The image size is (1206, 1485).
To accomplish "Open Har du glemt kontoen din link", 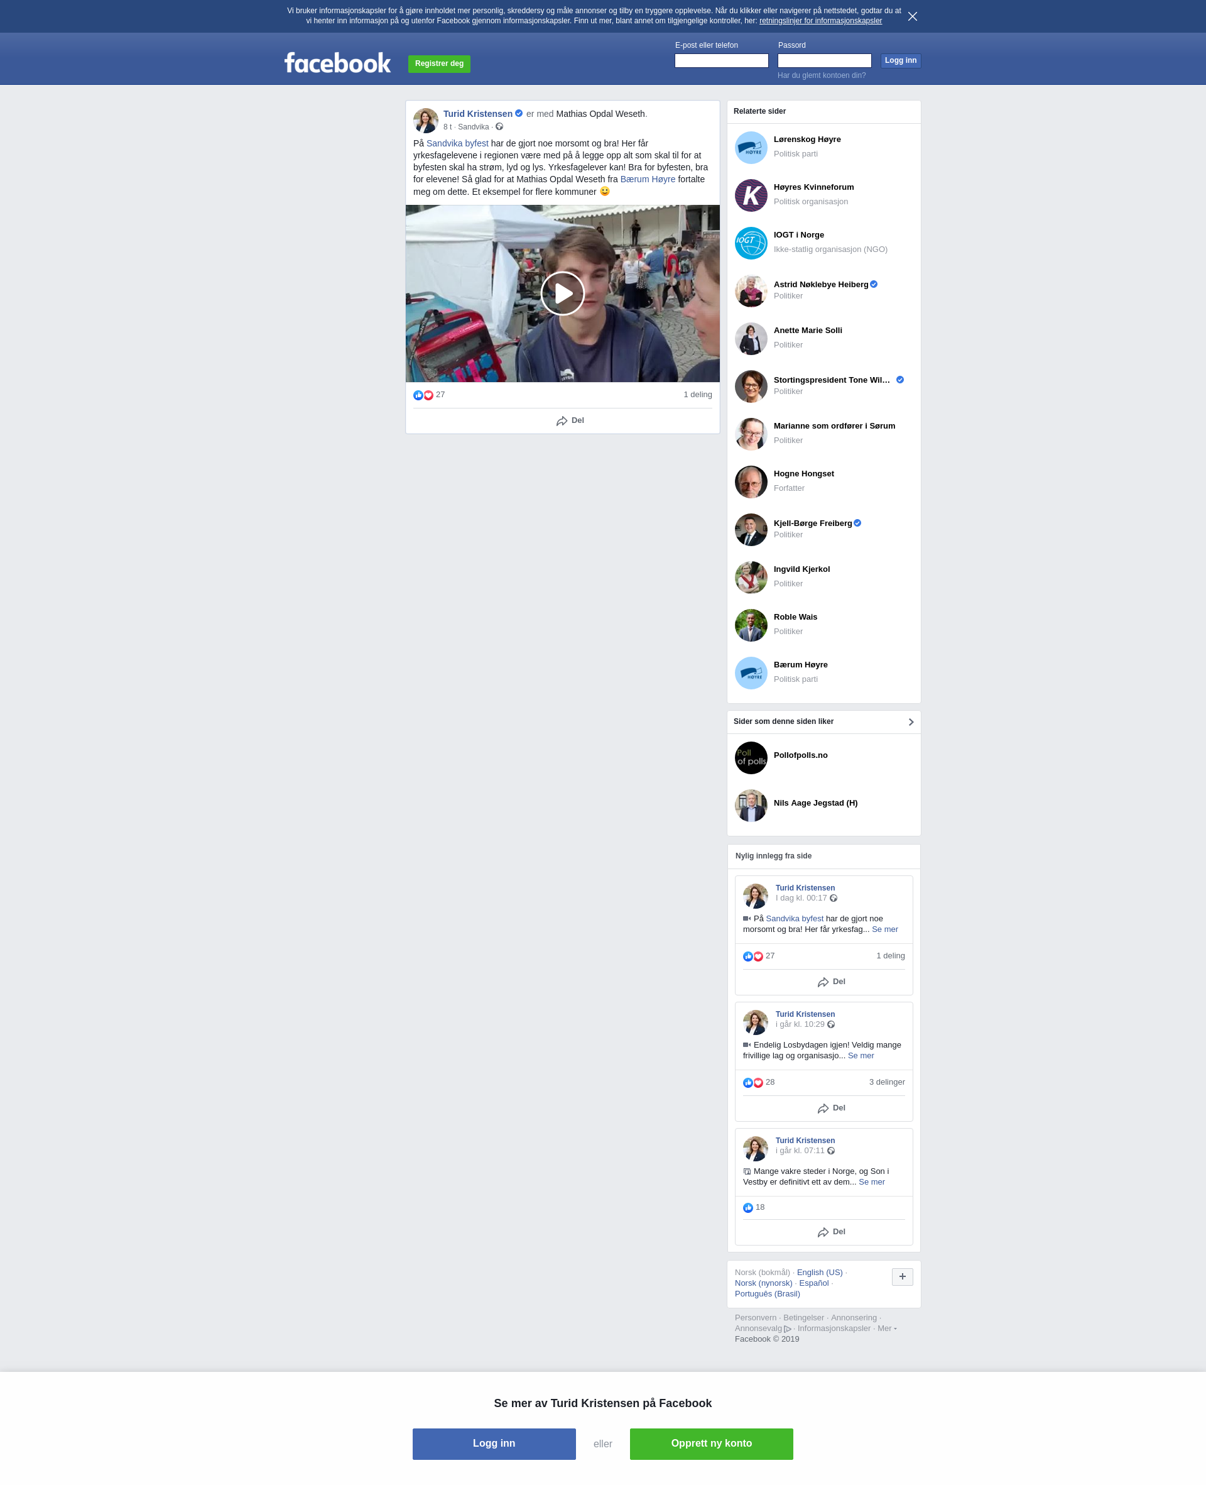I will [x=821, y=75].
